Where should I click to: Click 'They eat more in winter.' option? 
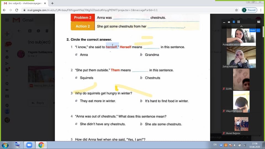coord(98,101)
